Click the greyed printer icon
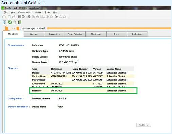The height and width of the screenshot is (134, 172). 38,17
